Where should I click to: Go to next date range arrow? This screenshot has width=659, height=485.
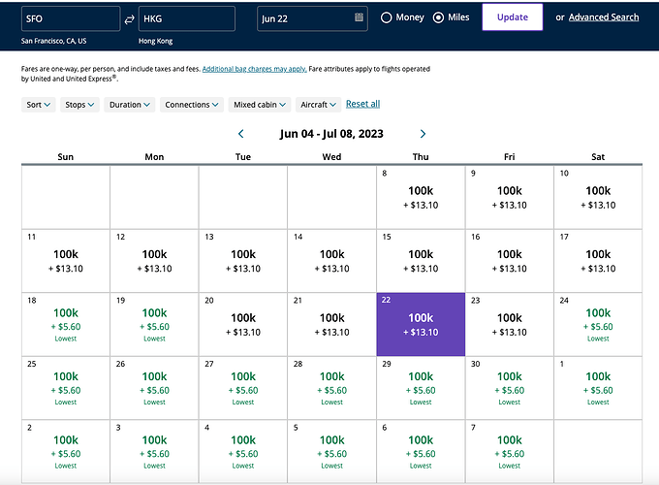(423, 134)
